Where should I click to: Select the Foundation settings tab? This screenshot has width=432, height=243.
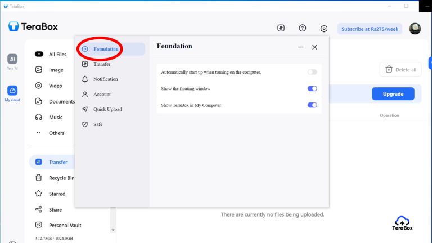point(111,49)
